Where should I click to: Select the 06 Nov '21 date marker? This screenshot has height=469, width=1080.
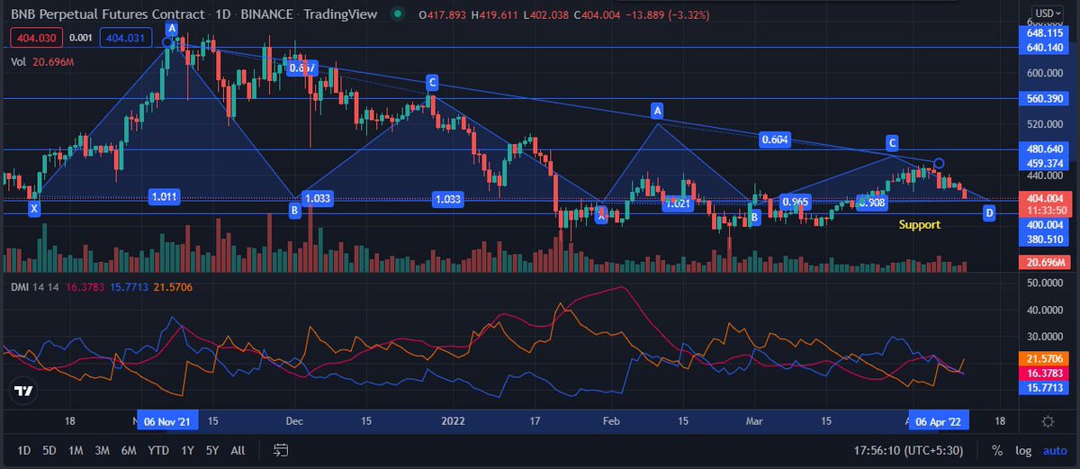point(166,421)
